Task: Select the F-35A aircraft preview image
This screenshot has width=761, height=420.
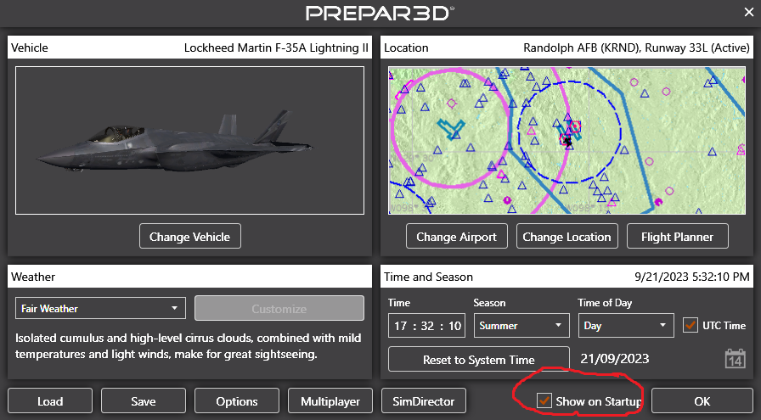Action: point(189,141)
